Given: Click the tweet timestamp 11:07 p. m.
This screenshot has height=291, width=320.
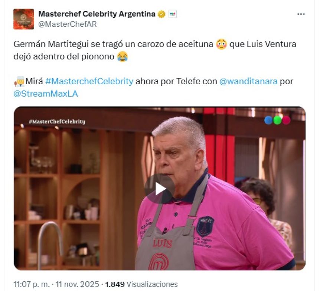Looking at the screenshot, I should coord(32,284).
